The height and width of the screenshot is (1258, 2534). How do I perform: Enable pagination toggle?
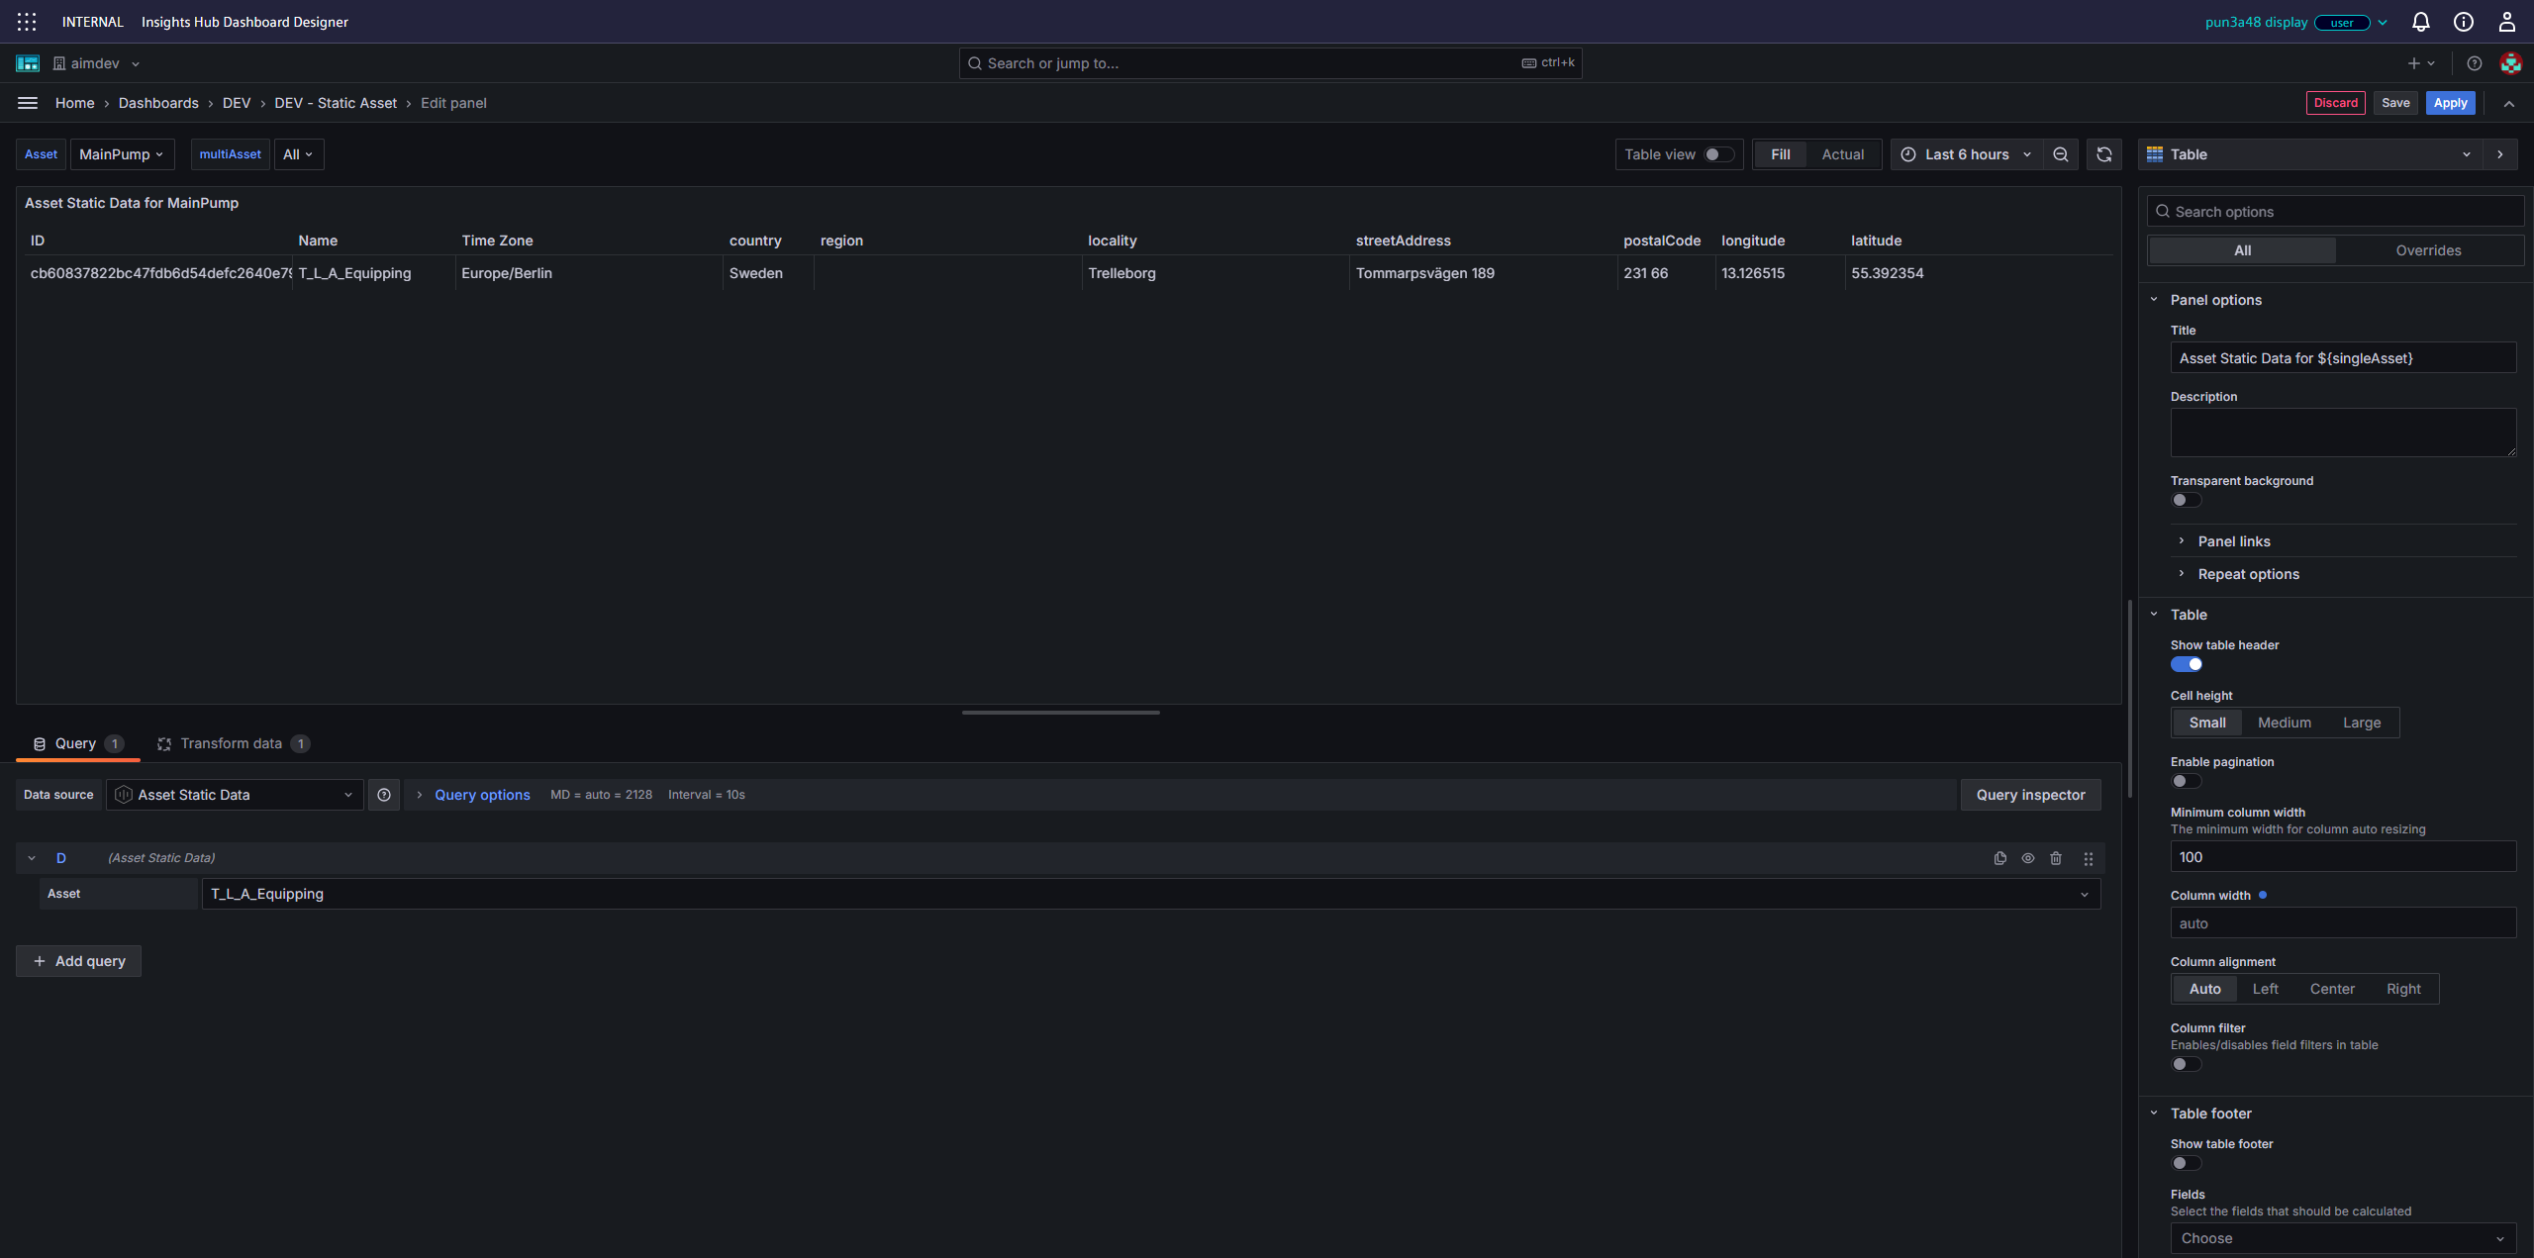point(2186,781)
